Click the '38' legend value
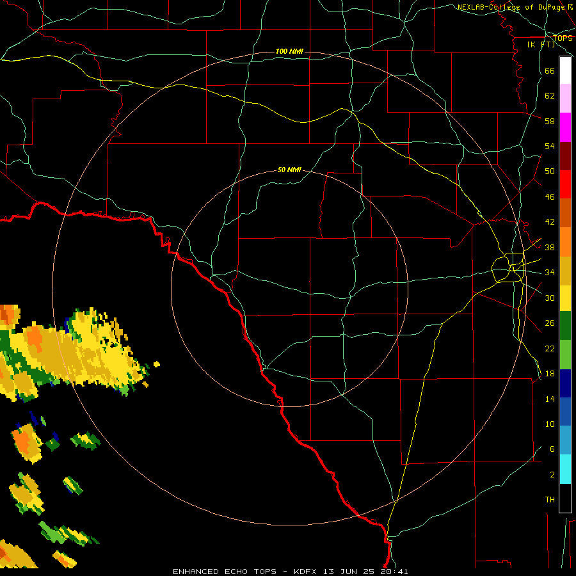 pyautogui.click(x=550, y=247)
